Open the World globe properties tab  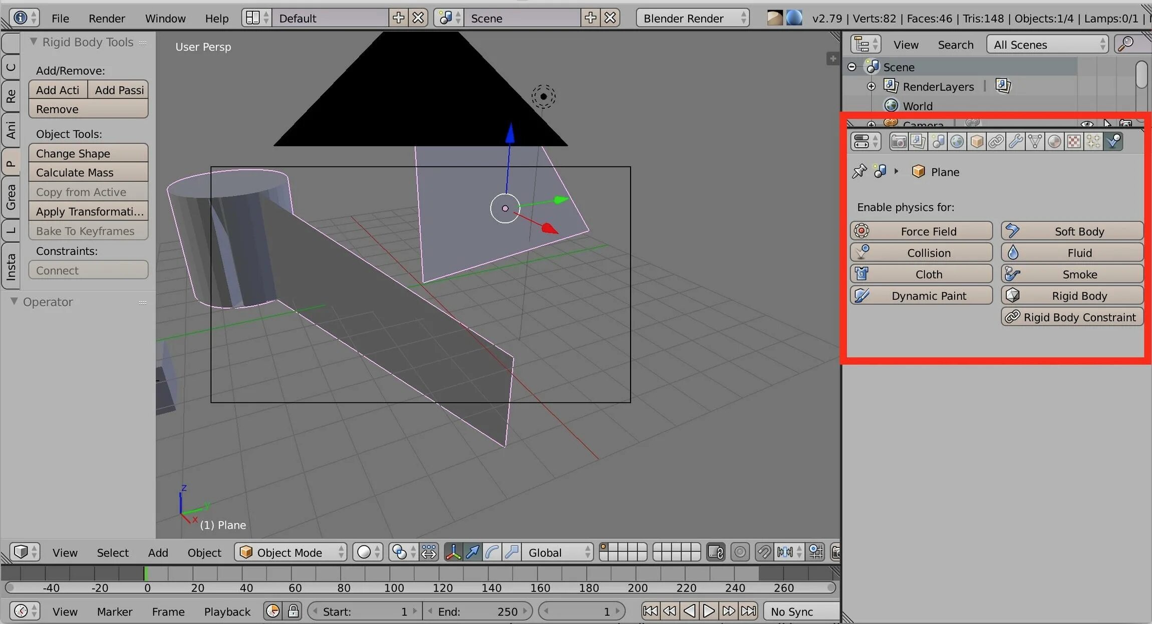(957, 142)
